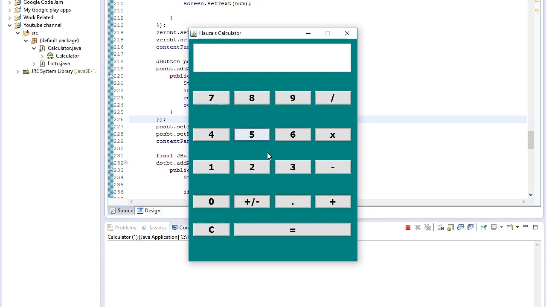Image resolution: width=546 pixels, height=307 pixels.
Task: Click the green Calculator class icon
Action: pyautogui.click(x=50, y=56)
